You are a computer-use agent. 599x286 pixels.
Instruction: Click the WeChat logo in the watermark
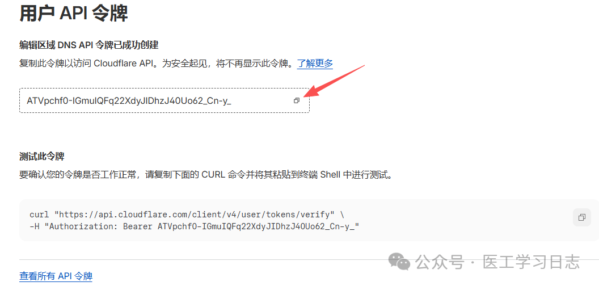tap(399, 262)
